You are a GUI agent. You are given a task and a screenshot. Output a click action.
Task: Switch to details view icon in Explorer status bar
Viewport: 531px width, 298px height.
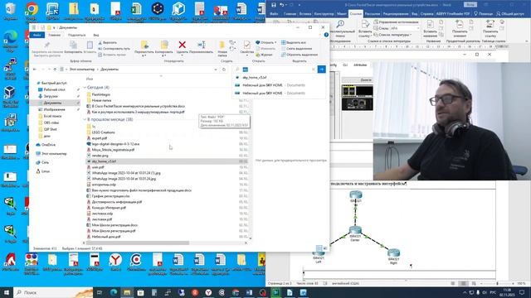319,248
